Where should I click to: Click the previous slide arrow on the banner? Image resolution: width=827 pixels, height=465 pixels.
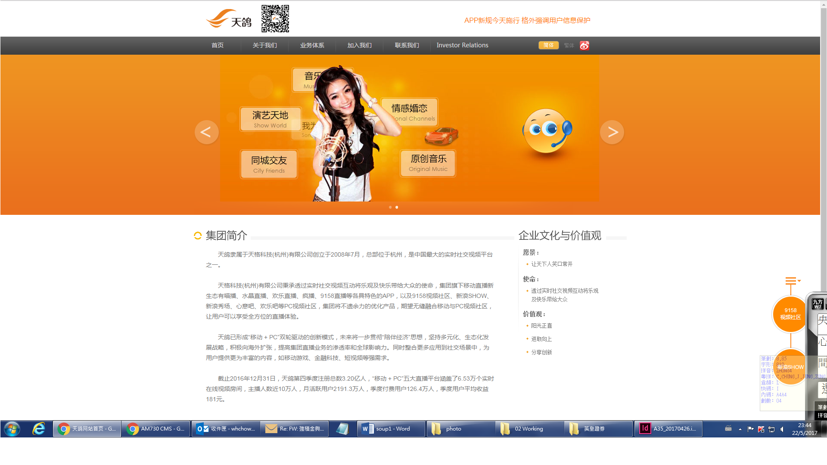(206, 132)
